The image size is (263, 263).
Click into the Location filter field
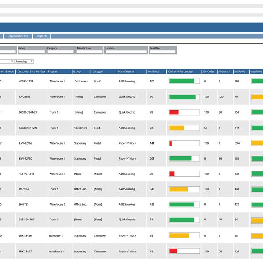pyautogui.click(x=126, y=52)
